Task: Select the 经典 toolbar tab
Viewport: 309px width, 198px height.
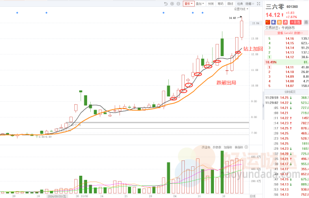Action: pos(240,4)
